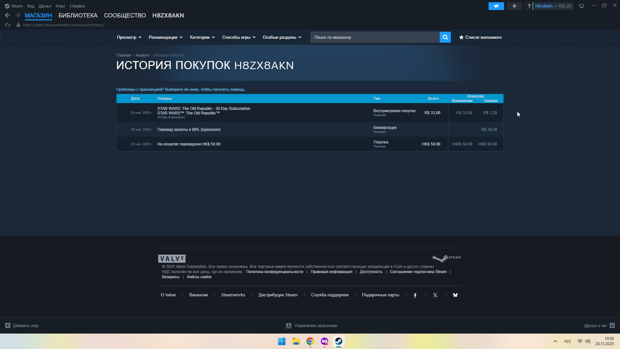Open Chrome from the Windows taskbar

click(310, 342)
